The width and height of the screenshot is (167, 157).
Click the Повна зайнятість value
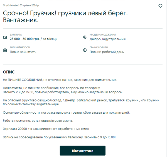[23, 52]
